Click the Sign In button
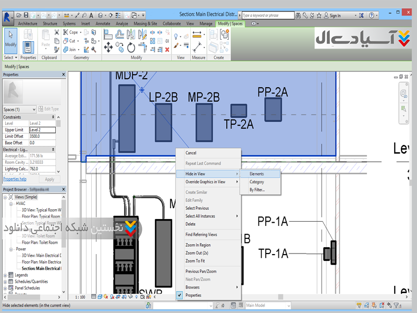 pyautogui.click(x=335, y=16)
